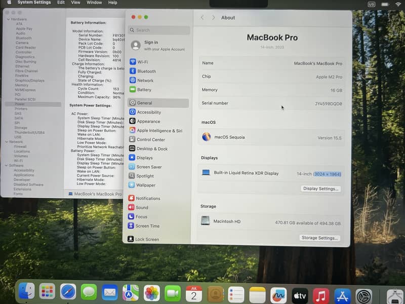The image size is (405, 304).
Task: Click the Display Settings button
Action: pos(320,188)
